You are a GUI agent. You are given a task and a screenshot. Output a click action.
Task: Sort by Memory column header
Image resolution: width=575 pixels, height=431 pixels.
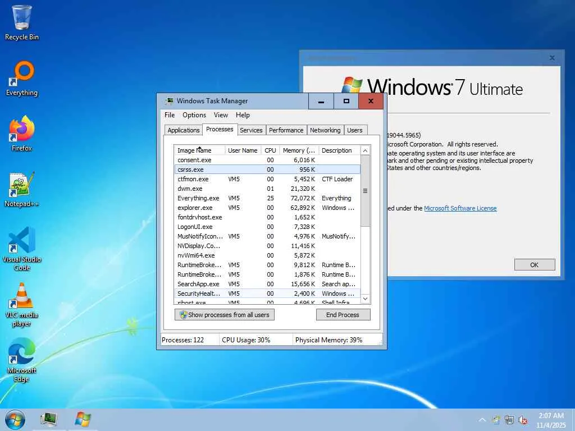coord(299,150)
